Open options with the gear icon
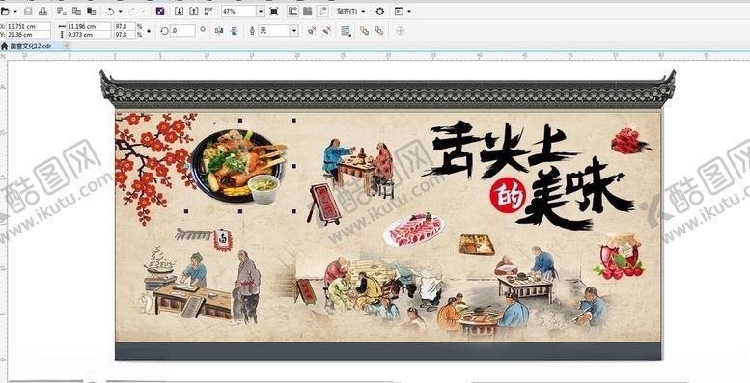This screenshot has width=750, height=383. [379, 11]
